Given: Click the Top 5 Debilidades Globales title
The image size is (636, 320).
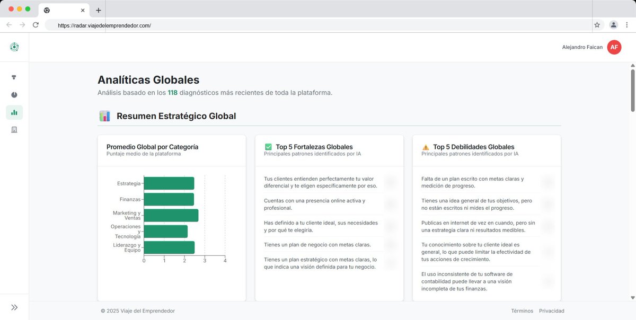Looking at the screenshot, I should [474, 147].
